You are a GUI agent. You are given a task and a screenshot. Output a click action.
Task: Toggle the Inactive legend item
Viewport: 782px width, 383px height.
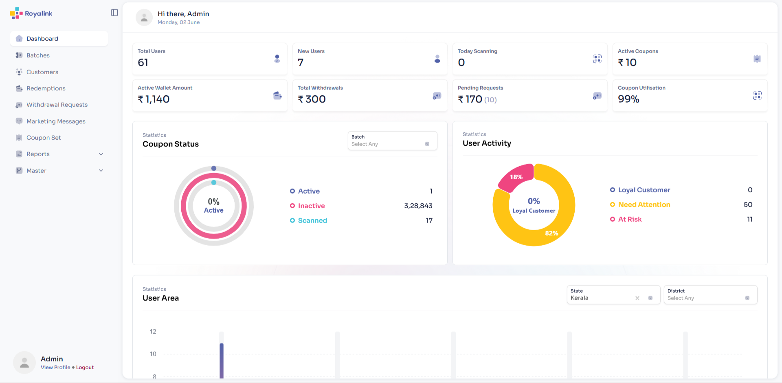308,206
